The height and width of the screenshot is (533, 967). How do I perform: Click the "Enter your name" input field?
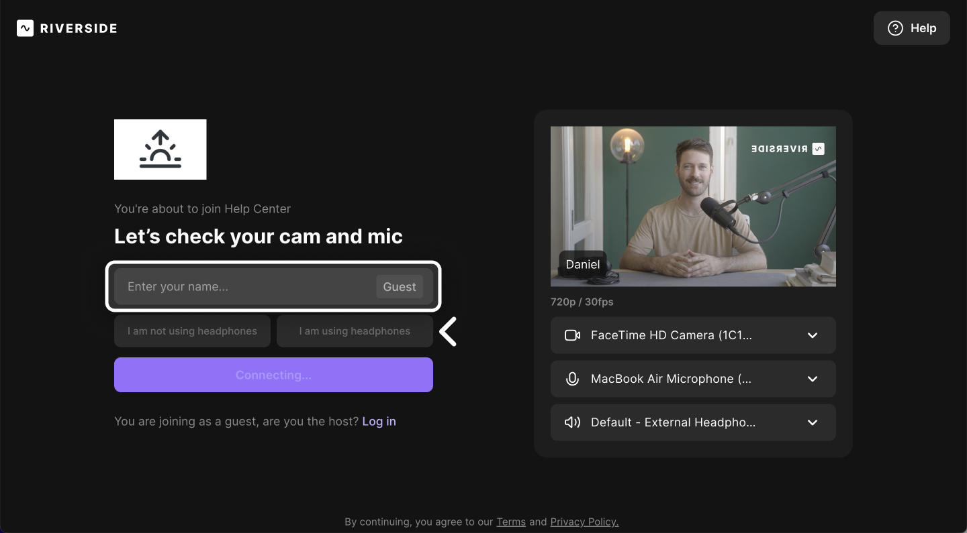[x=245, y=287]
